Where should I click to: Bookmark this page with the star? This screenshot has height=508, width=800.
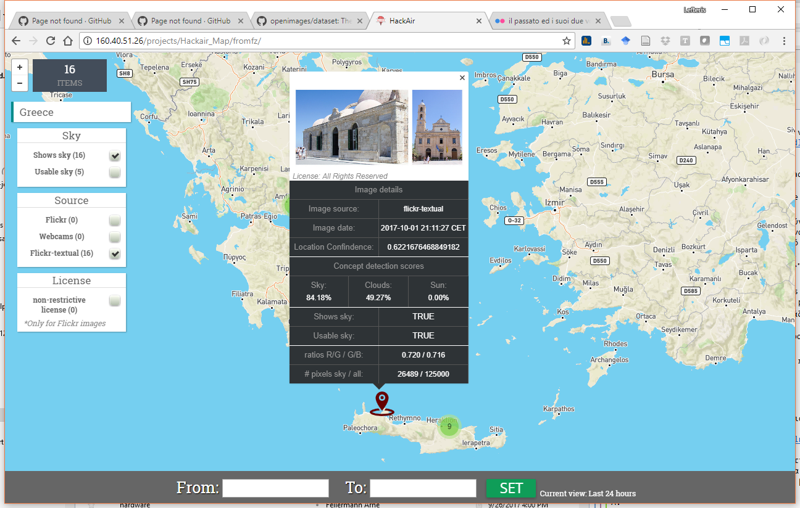click(x=566, y=41)
